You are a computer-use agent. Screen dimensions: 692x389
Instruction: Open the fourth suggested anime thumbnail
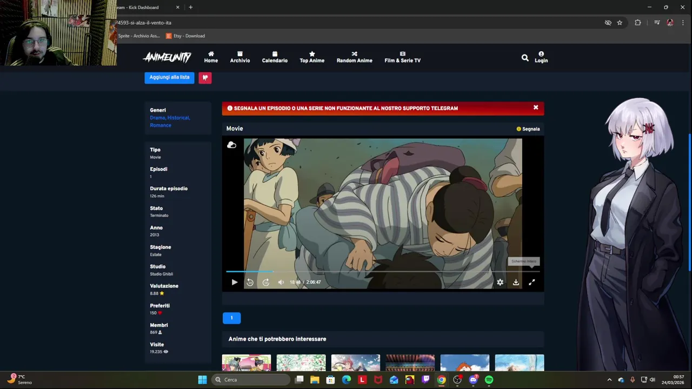410,363
